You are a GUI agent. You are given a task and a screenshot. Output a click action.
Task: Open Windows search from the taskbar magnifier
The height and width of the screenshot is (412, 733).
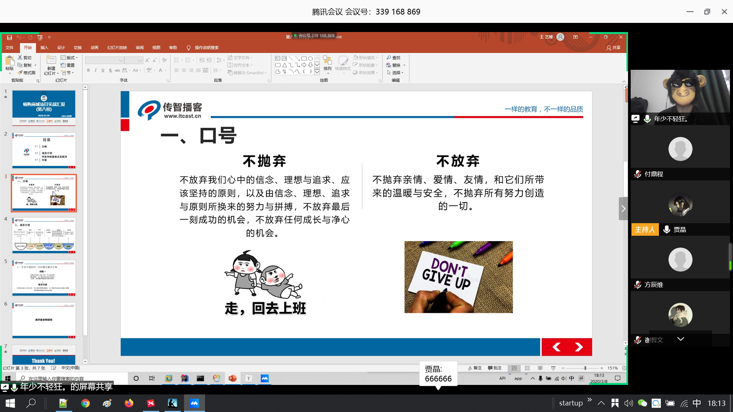(31, 403)
